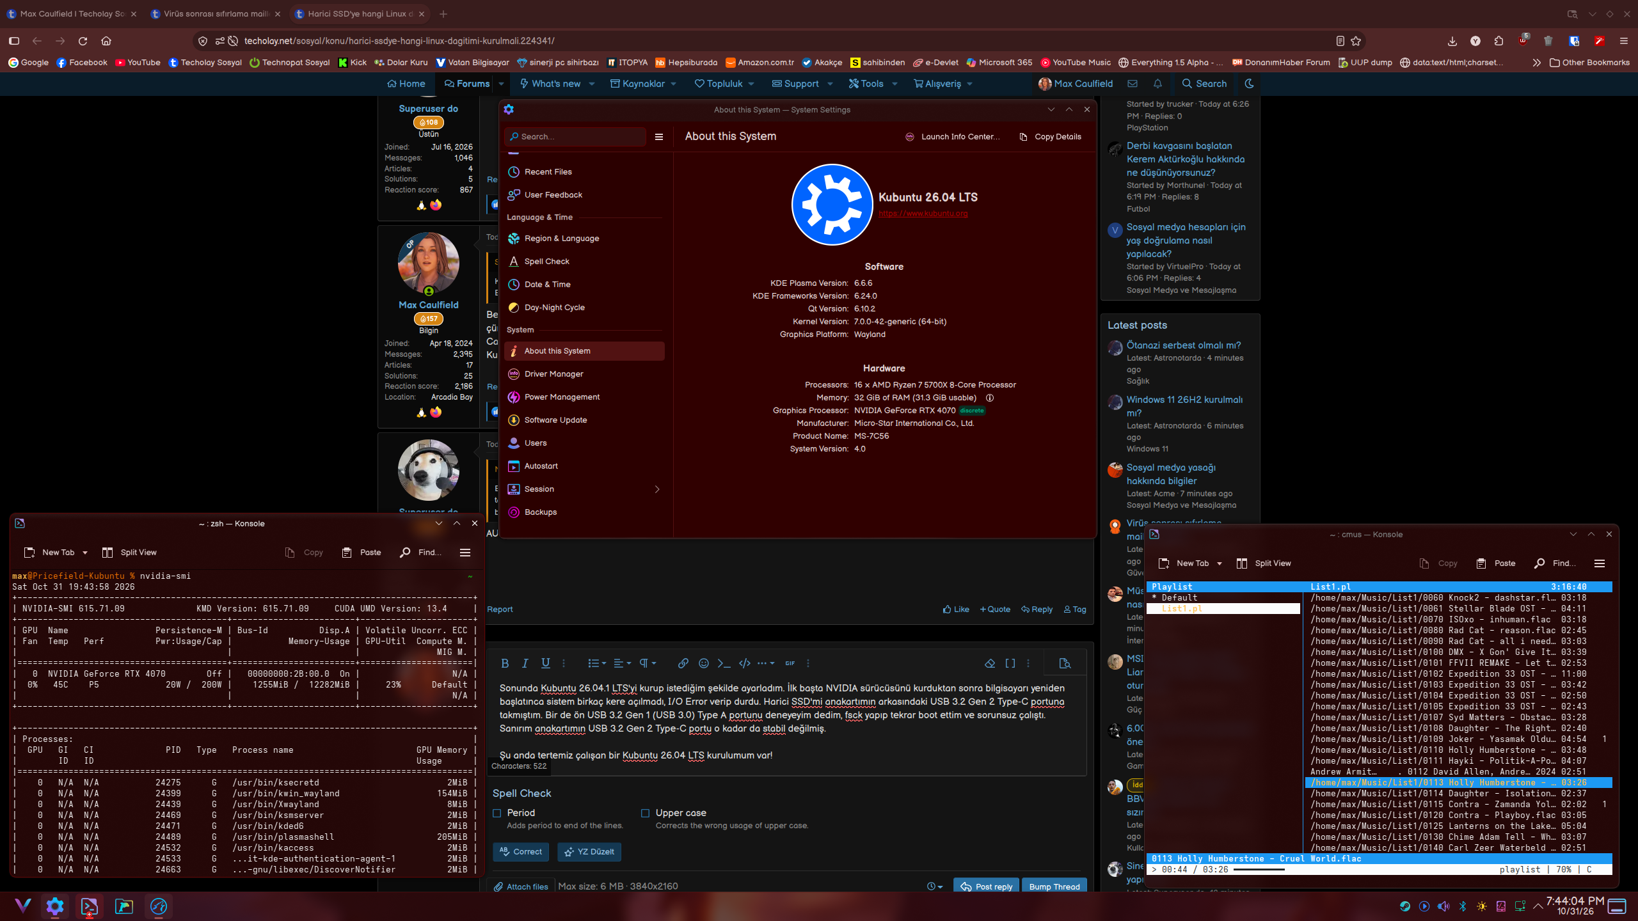Open the forum alerts bell icon
This screenshot has height=921, width=1638.
tap(1157, 84)
